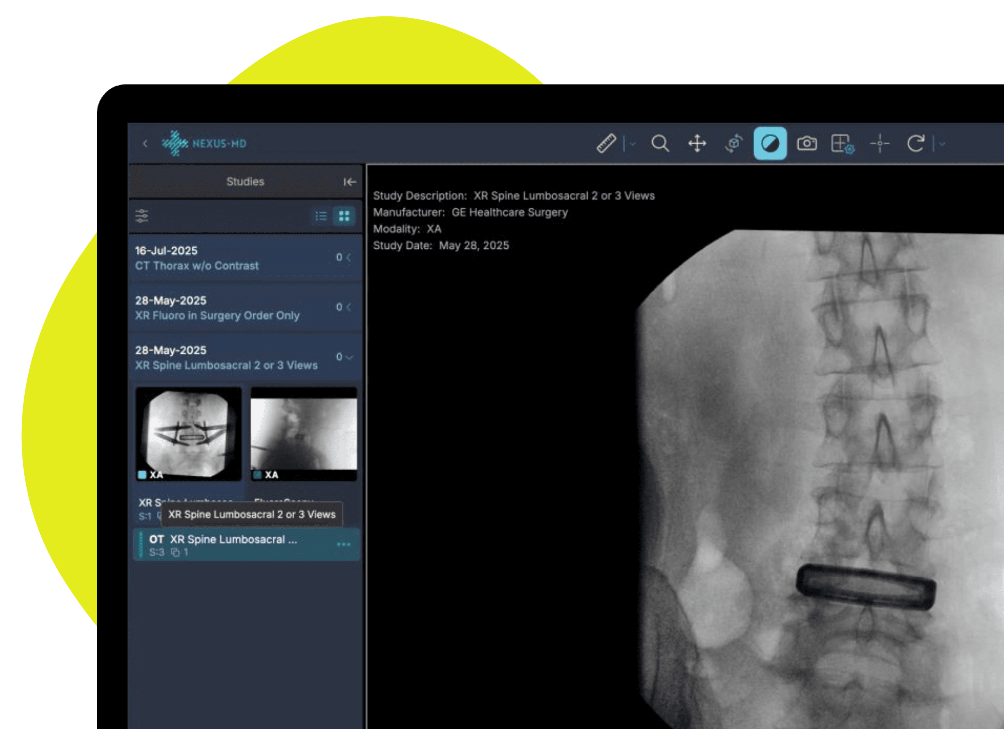The width and height of the screenshot is (1004, 729).
Task: Switch studies to thumbnail grid view
Action: pyautogui.click(x=344, y=216)
